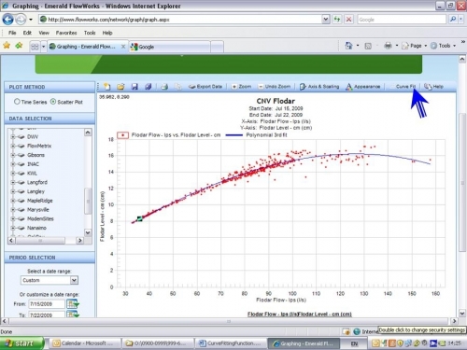Select the Time Series plot method
Image resolution: width=467 pixels, height=350 pixels.
click(x=17, y=102)
